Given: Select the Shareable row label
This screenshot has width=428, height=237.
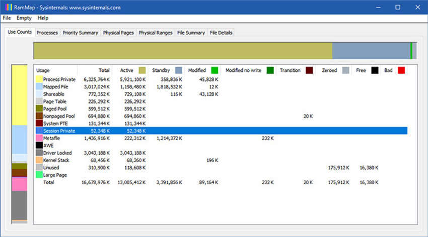Looking at the screenshot, I should 54,94.
